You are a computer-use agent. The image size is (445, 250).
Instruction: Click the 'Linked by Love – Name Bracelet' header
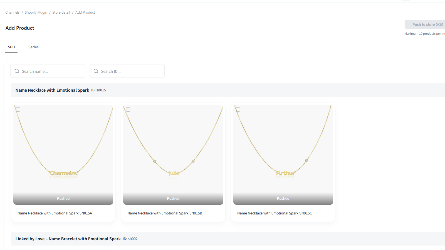(68, 239)
